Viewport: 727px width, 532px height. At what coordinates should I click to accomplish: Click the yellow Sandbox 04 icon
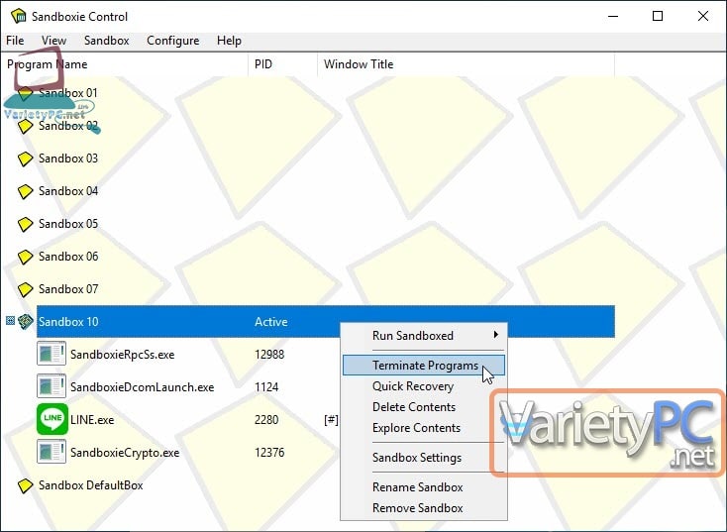[x=25, y=191]
